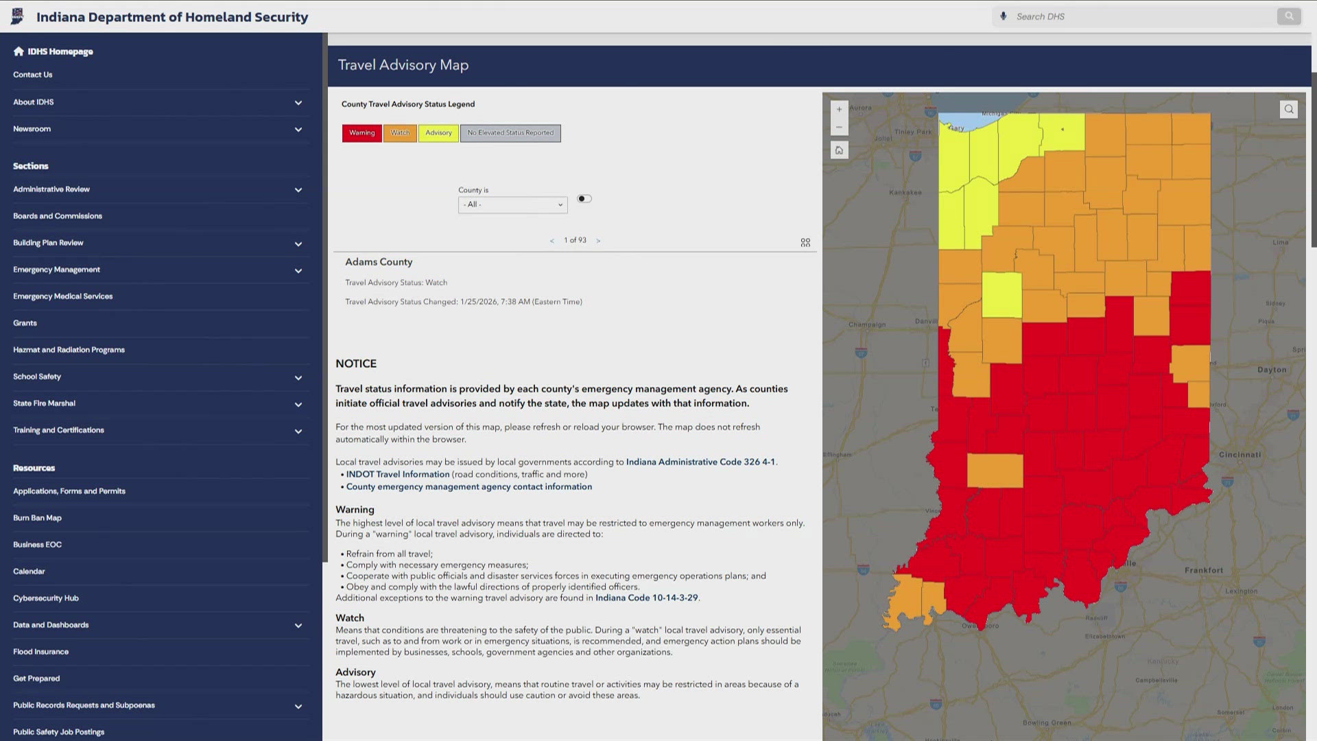Open the map's search magnifier icon

pyautogui.click(x=1288, y=108)
